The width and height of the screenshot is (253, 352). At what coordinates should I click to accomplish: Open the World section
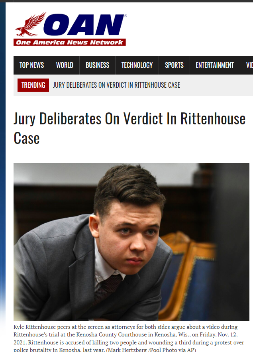point(65,65)
